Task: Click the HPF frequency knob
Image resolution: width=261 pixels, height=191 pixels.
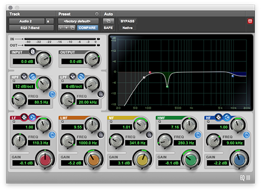Action: coord(19,100)
